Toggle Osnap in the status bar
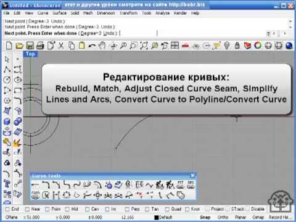 [x=258, y=217]
